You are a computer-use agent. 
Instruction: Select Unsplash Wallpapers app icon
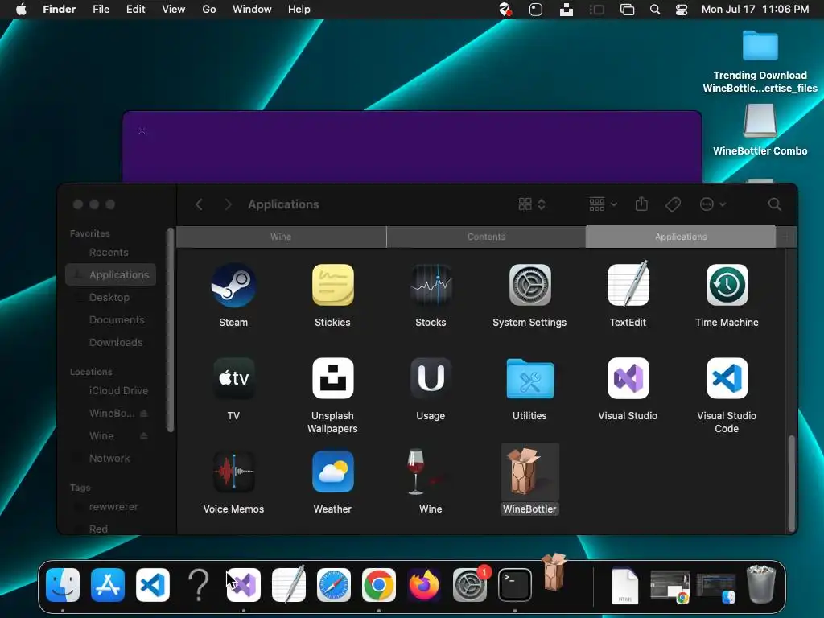coord(332,378)
